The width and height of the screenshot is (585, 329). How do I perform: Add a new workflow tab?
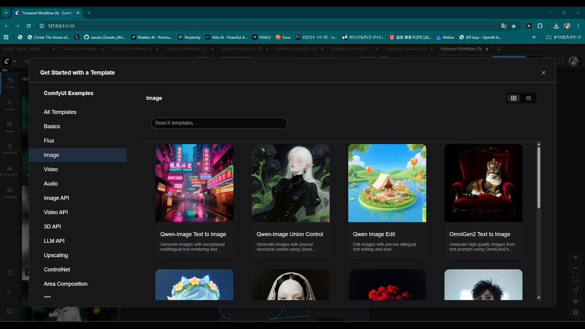click(498, 49)
